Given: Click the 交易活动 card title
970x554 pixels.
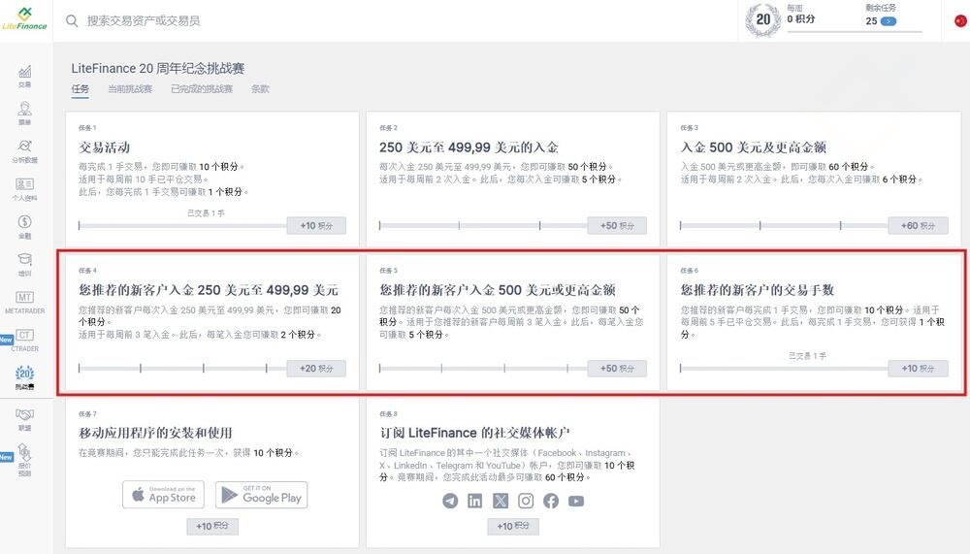Looking at the screenshot, I should [x=104, y=147].
